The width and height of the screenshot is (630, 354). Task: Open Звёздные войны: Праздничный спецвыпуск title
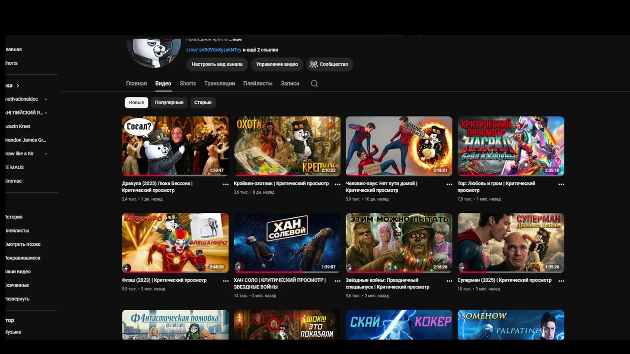click(x=387, y=283)
